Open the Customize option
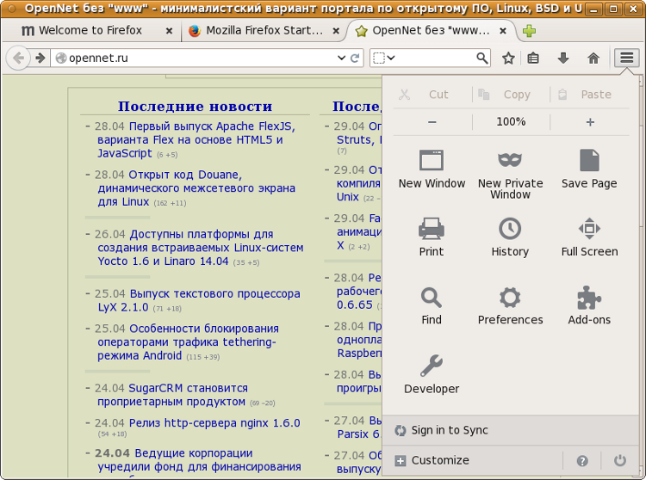Image resolution: width=646 pixels, height=480 pixels. (x=439, y=460)
